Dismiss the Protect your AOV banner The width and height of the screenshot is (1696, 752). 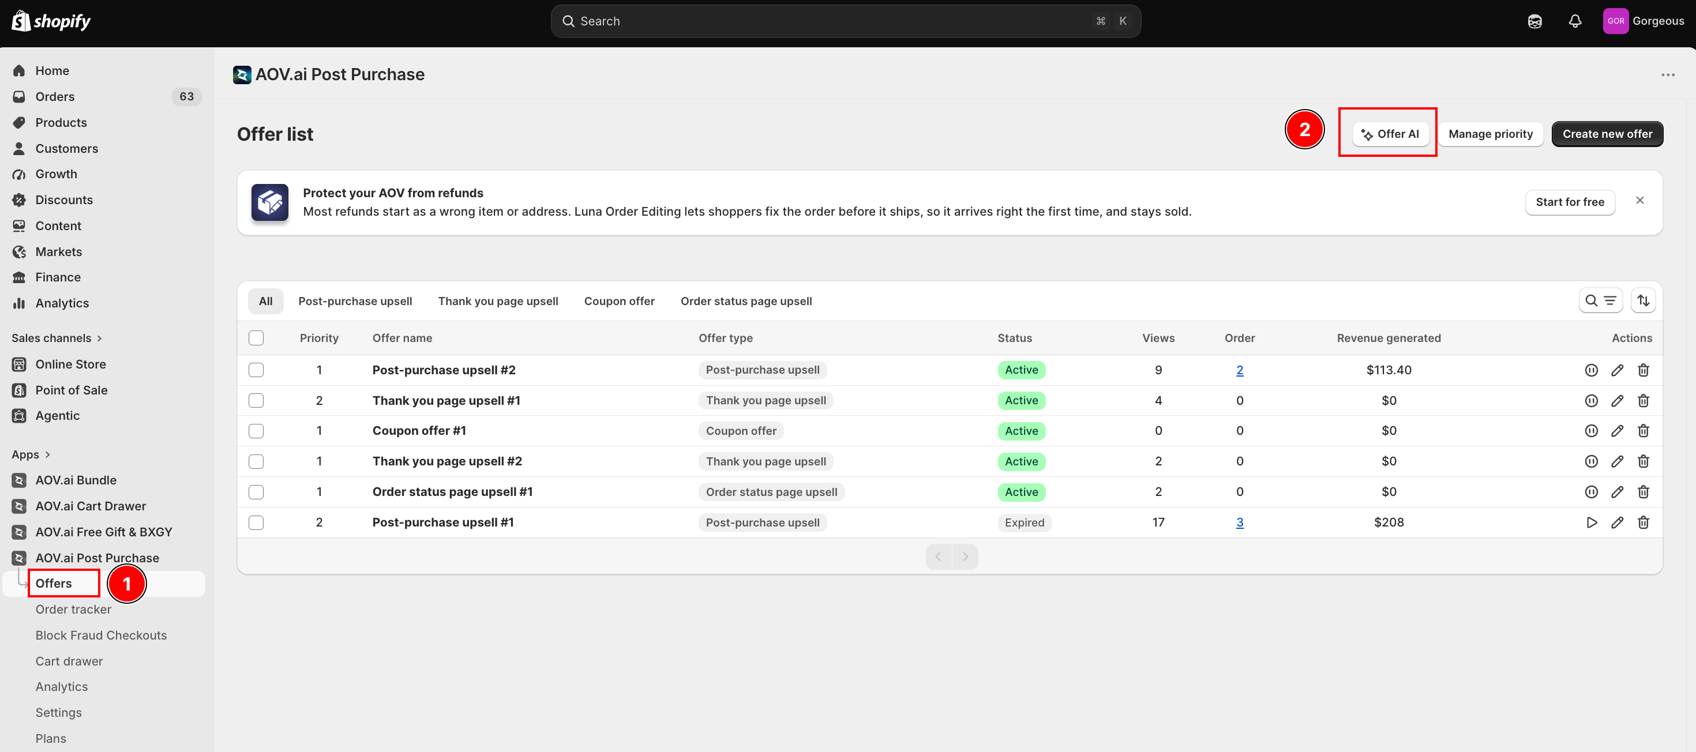pos(1640,200)
